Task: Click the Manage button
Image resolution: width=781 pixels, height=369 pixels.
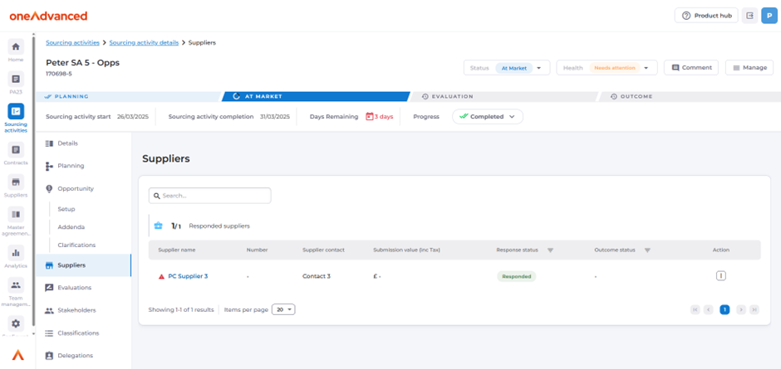Action: [749, 68]
